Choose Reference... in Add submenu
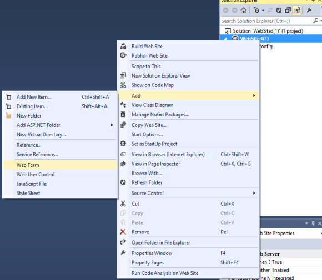This screenshot has width=322, height=280. (x=28, y=145)
